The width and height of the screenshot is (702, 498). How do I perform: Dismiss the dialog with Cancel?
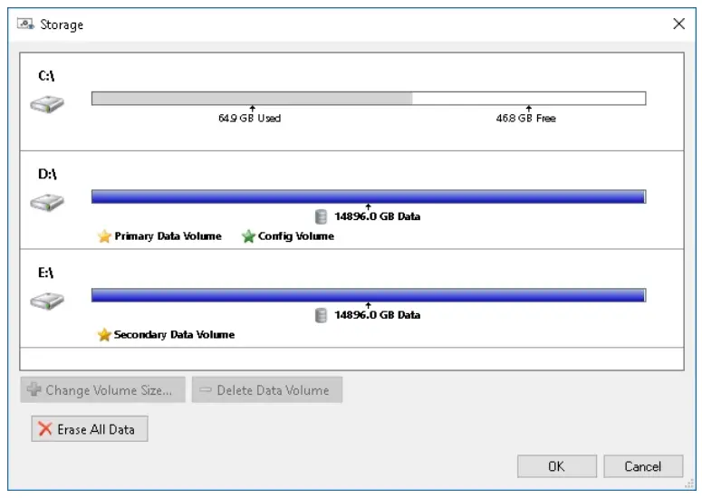pyautogui.click(x=642, y=466)
